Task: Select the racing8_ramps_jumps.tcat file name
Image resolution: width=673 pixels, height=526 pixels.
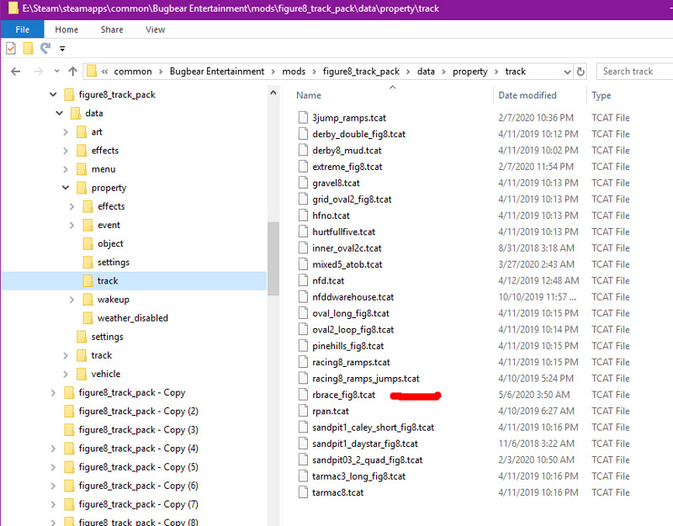Action: pyautogui.click(x=366, y=379)
